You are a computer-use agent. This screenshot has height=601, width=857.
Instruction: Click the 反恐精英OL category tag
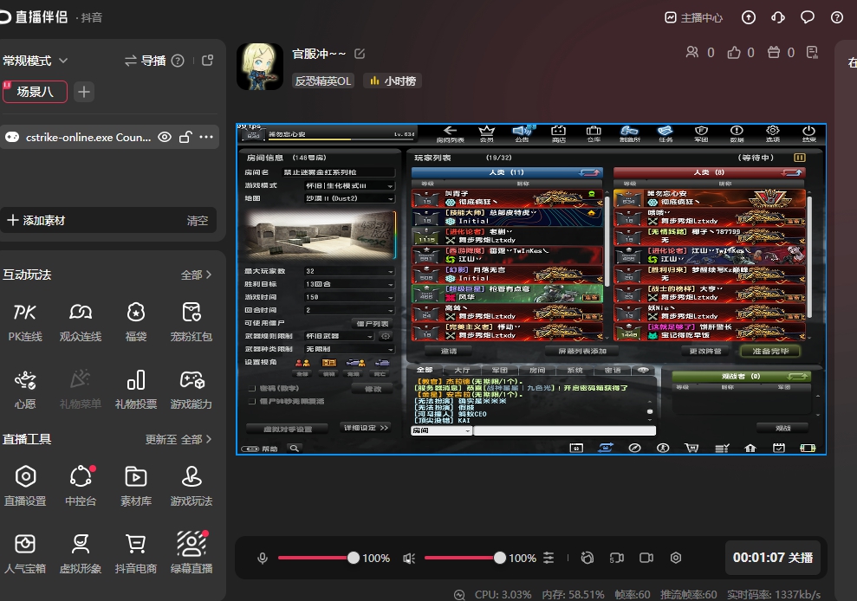[x=323, y=81]
